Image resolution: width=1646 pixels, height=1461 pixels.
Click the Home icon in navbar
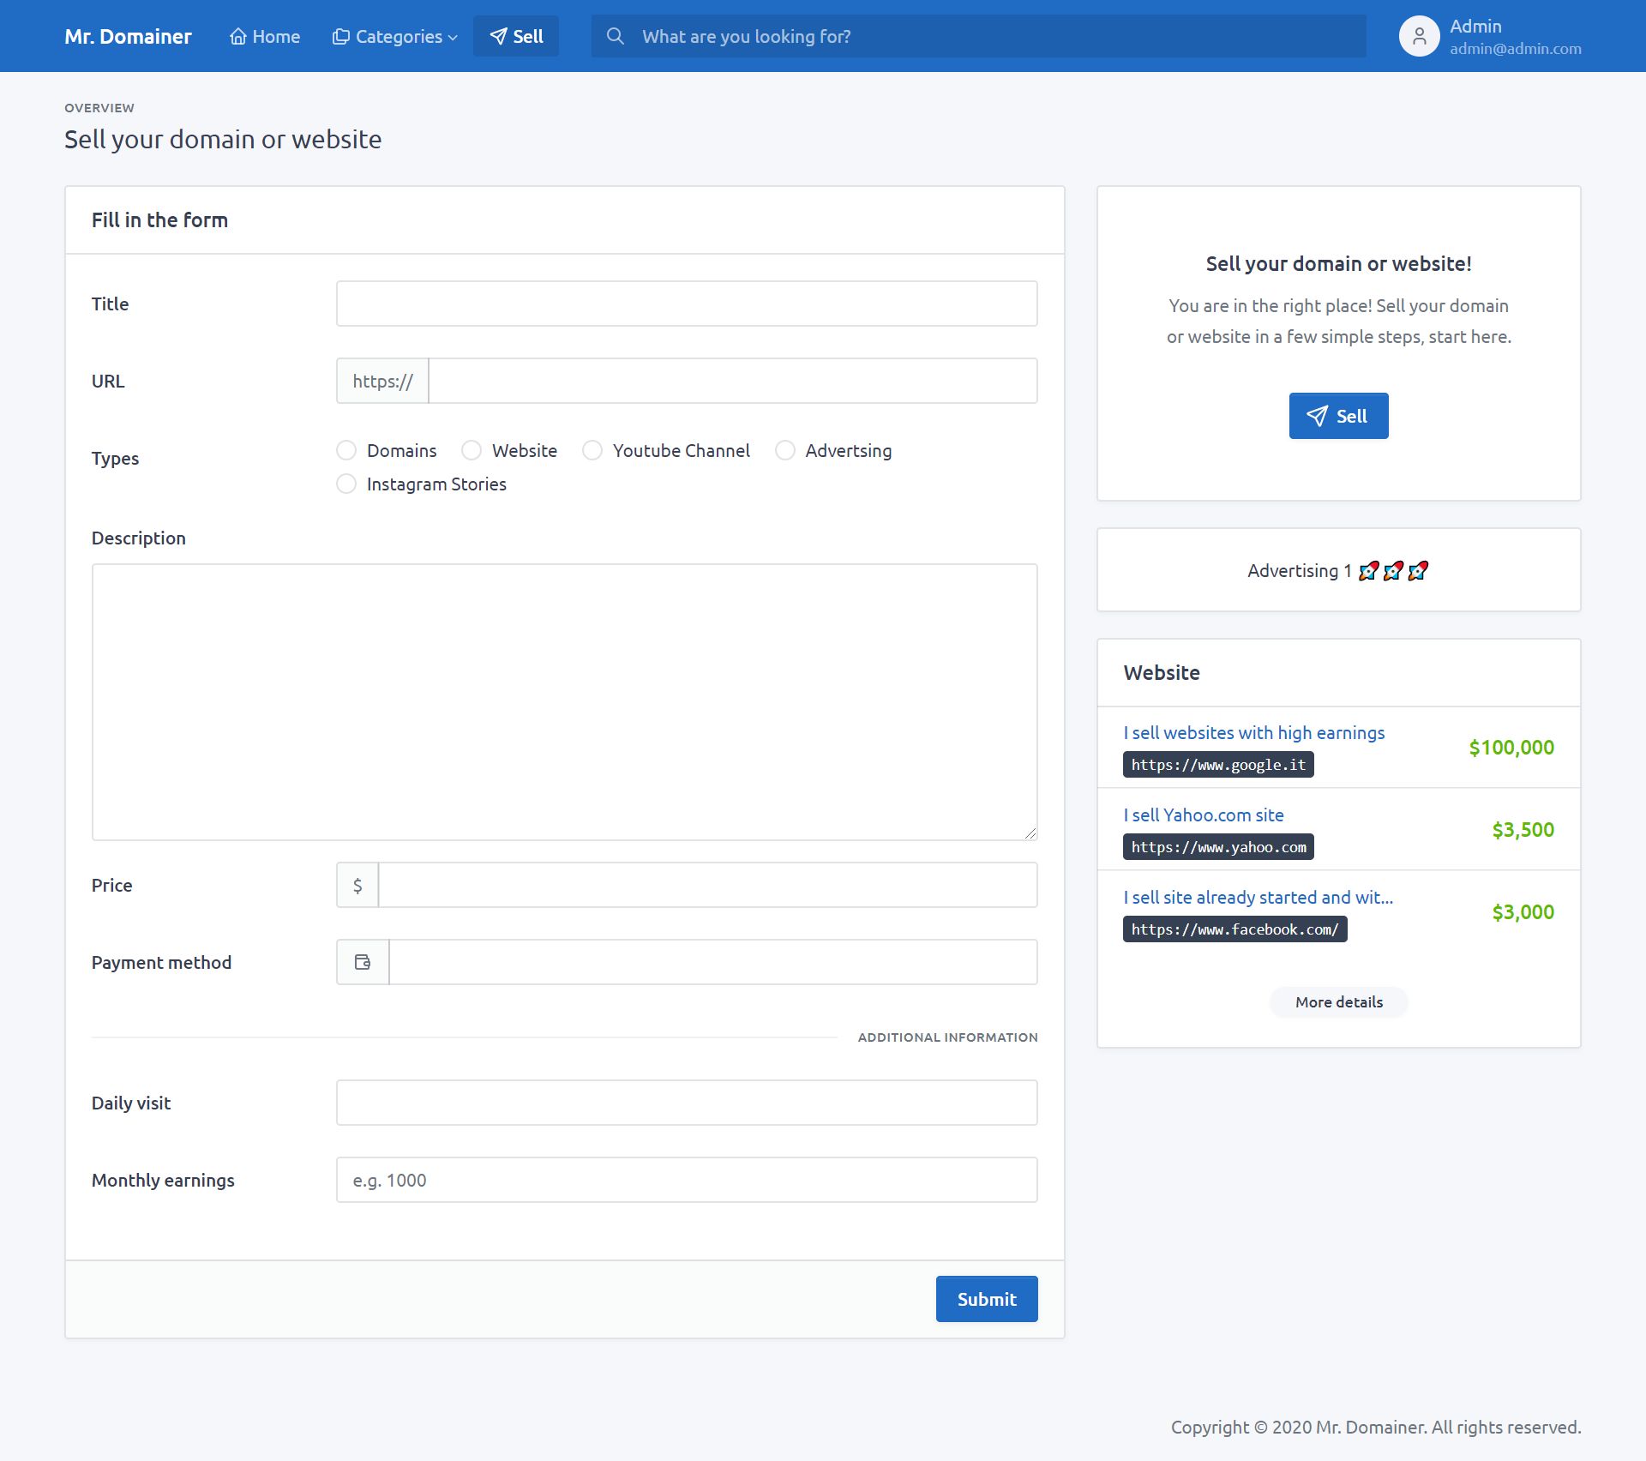point(238,36)
